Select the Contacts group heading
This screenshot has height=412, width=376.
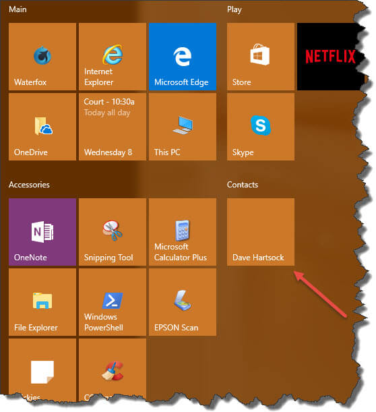(243, 185)
